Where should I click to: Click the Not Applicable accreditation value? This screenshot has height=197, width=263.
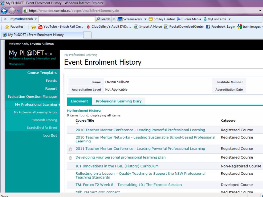tap(116, 90)
